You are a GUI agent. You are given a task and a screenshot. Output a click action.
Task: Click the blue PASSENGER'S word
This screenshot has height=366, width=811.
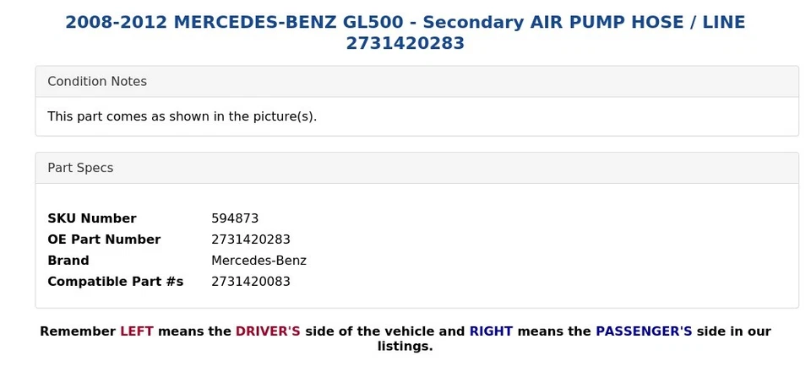click(x=644, y=331)
